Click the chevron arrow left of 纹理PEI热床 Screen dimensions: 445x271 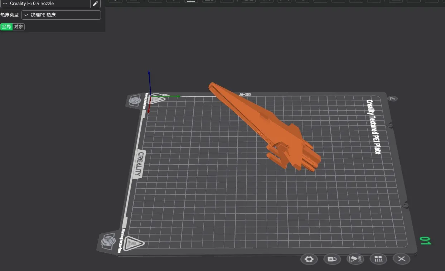click(26, 15)
